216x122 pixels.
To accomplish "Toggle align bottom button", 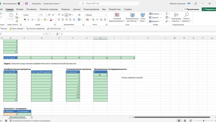I will 66,15.
